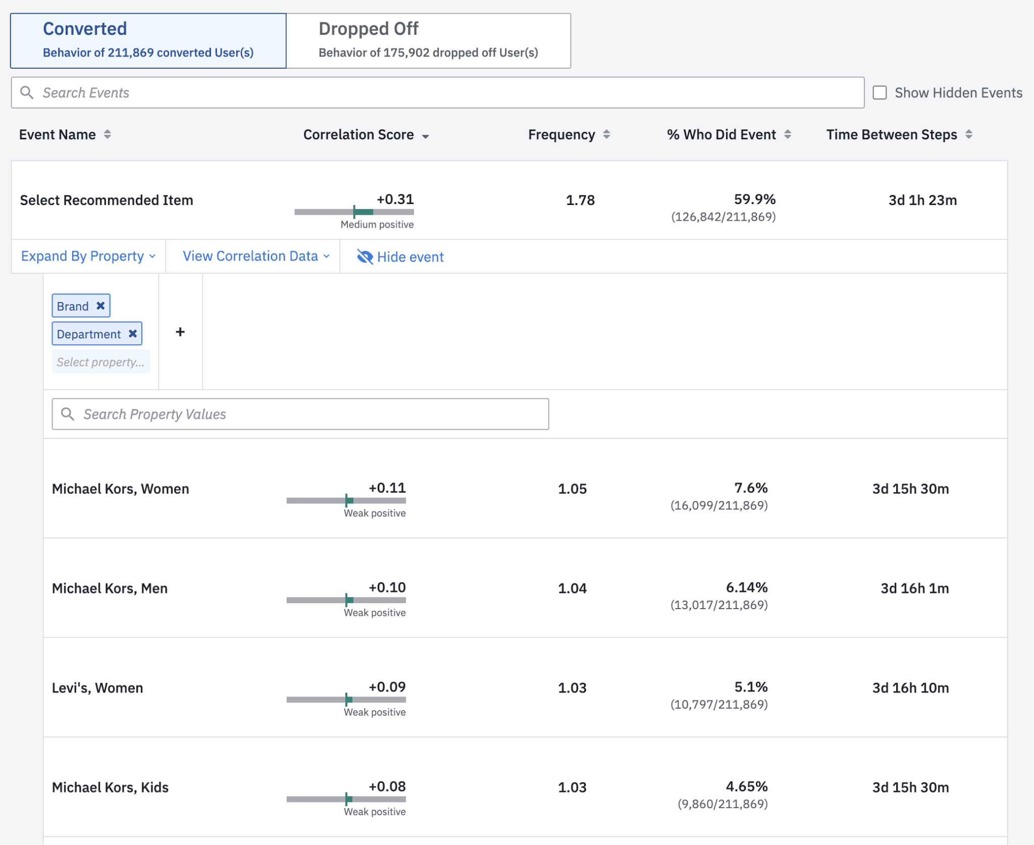Image resolution: width=1034 pixels, height=845 pixels.
Task: Toggle sorting on % Who Did Event
Action: (x=788, y=134)
